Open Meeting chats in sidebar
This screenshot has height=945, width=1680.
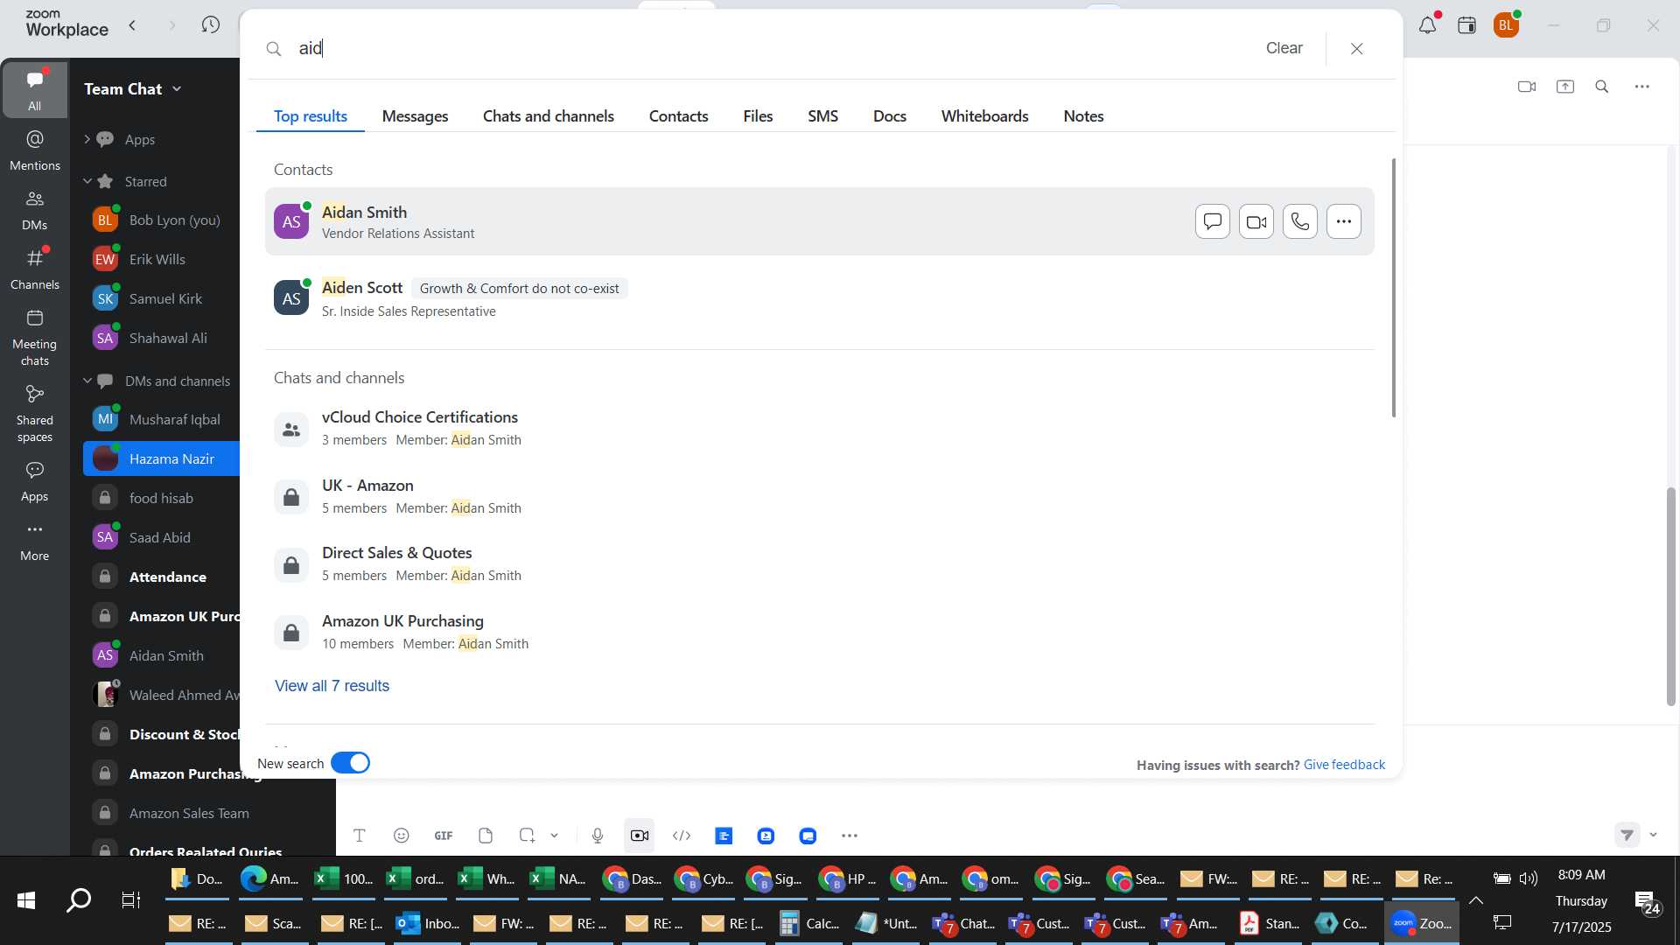[x=35, y=337]
